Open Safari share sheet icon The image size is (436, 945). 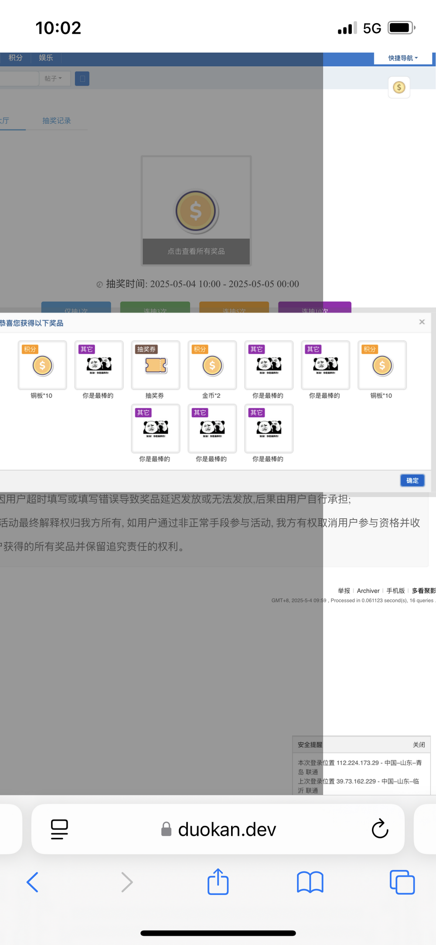[x=218, y=881]
